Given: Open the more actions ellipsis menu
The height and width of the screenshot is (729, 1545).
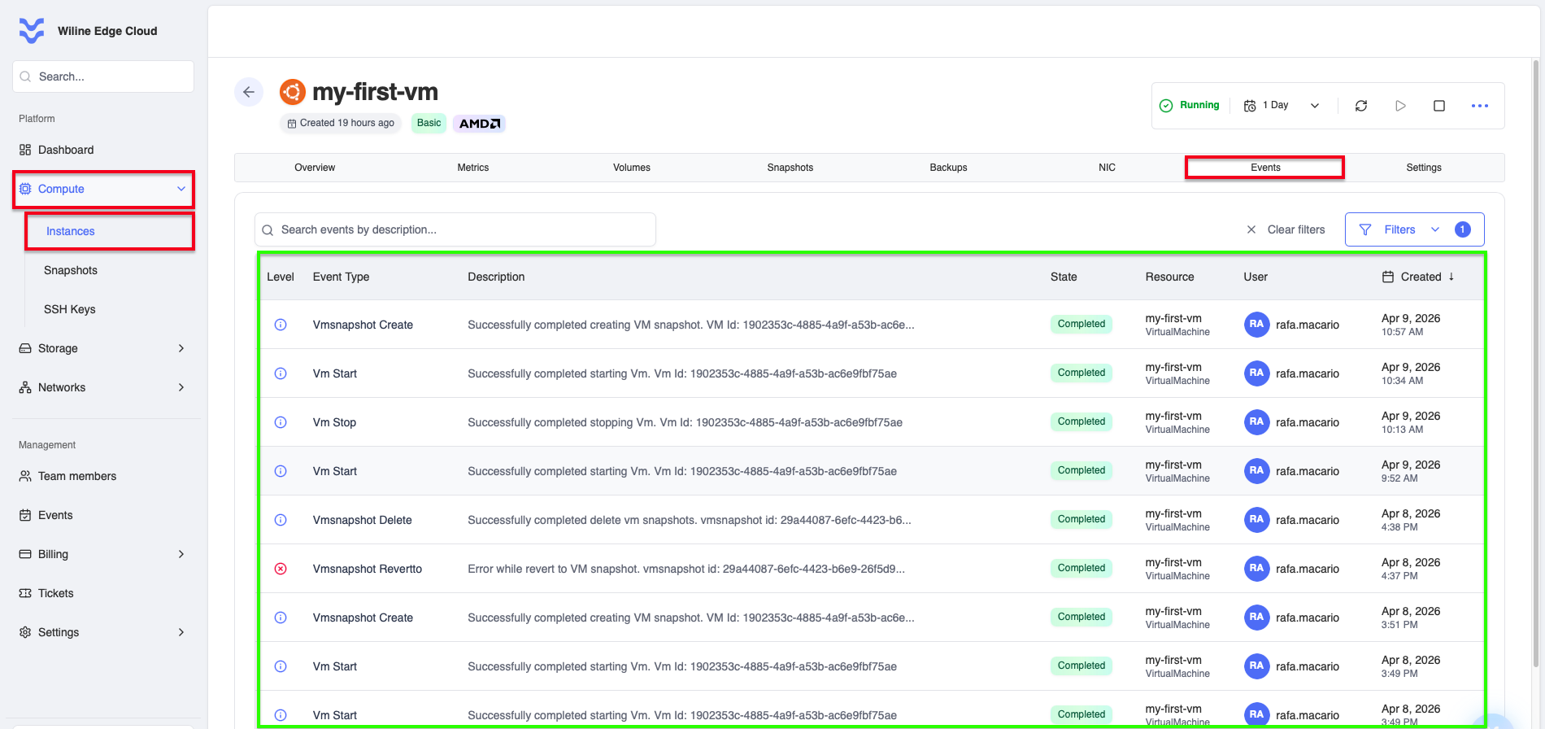Looking at the screenshot, I should (1480, 106).
